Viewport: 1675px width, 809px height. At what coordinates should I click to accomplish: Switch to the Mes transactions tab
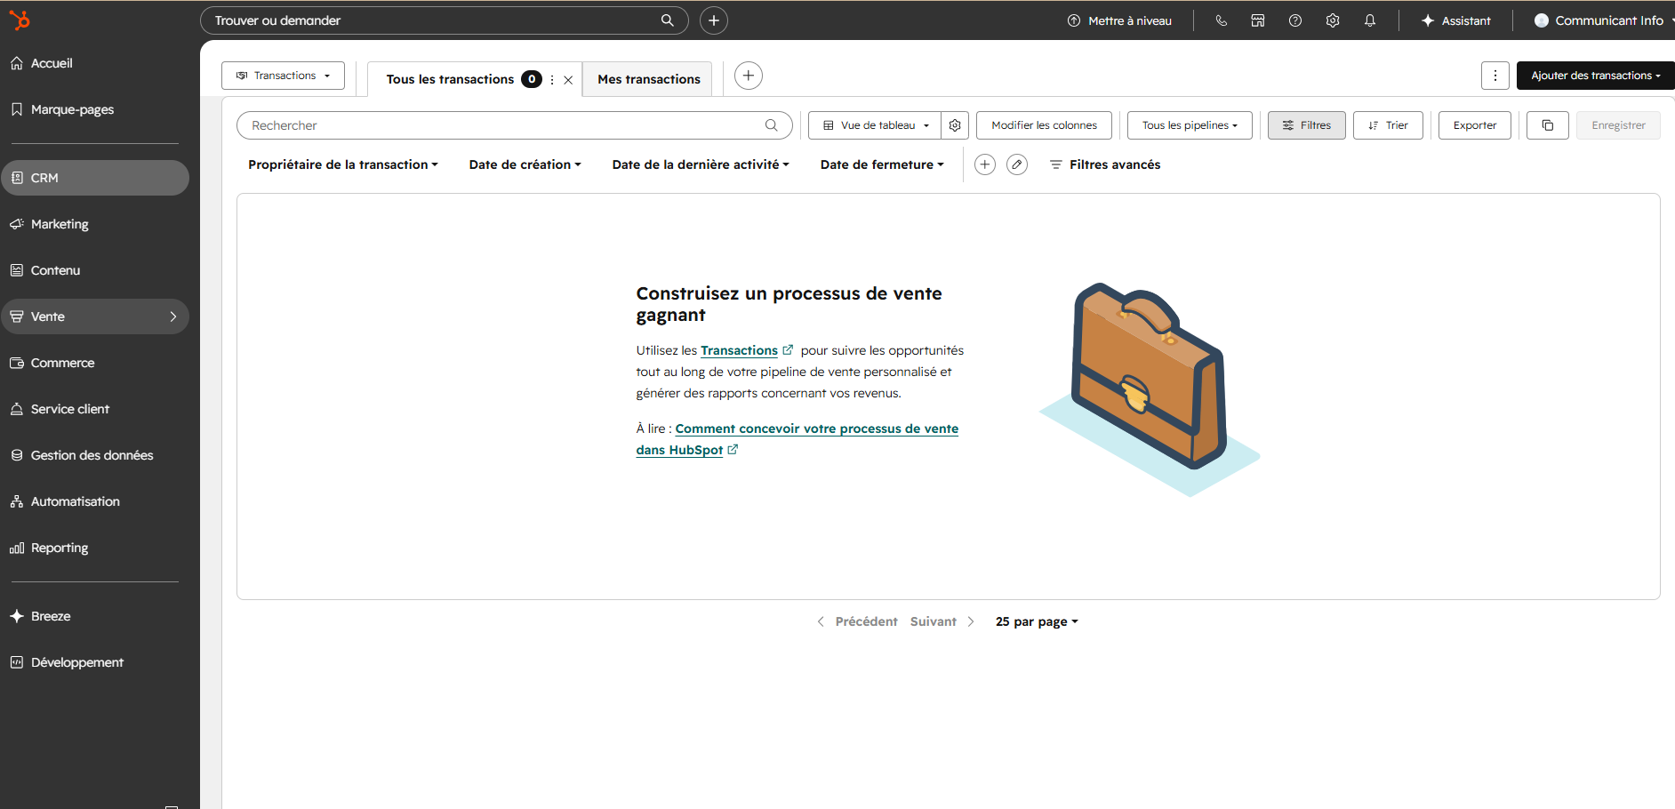(x=649, y=79)
